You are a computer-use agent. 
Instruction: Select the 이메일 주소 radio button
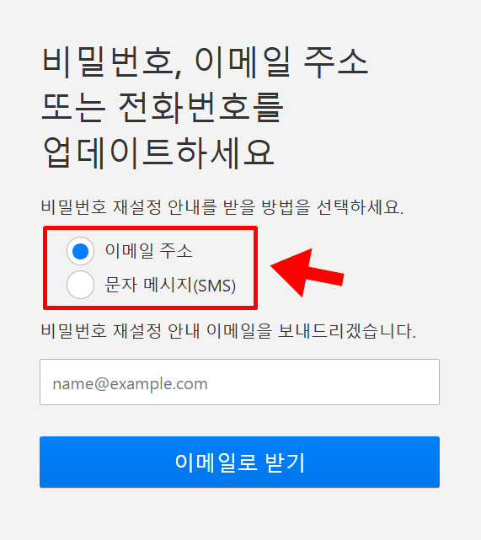coord(80,251)
